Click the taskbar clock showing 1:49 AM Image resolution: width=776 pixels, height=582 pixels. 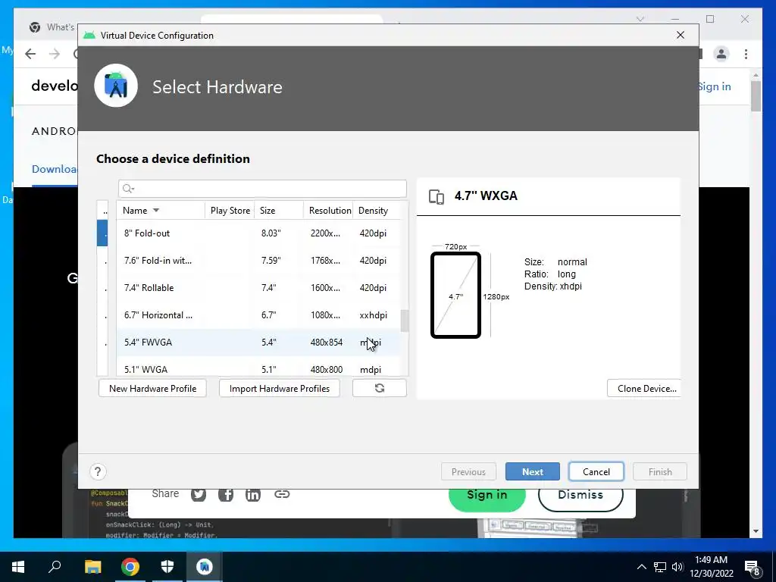point(711,567)
